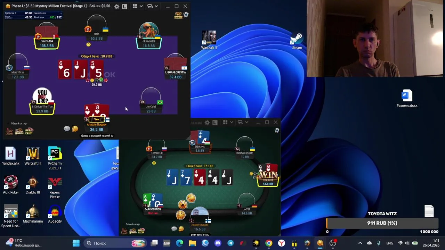This screenshot has width=445, height=250.
Task: Click the taskbar Поиск search box
Action: tap(114, 243)
